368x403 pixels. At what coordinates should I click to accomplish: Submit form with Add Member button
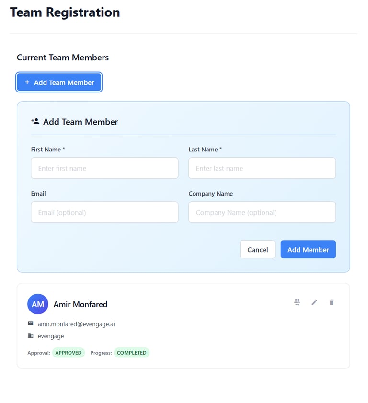tap(308, 249)
